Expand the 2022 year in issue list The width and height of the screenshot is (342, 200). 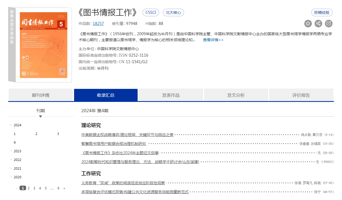pos(17,160)
